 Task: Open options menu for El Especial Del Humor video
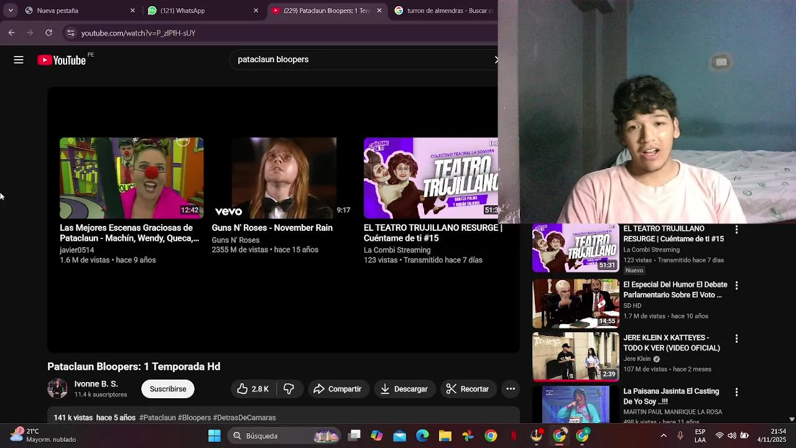pyautogui.click(x=736, y=286)
